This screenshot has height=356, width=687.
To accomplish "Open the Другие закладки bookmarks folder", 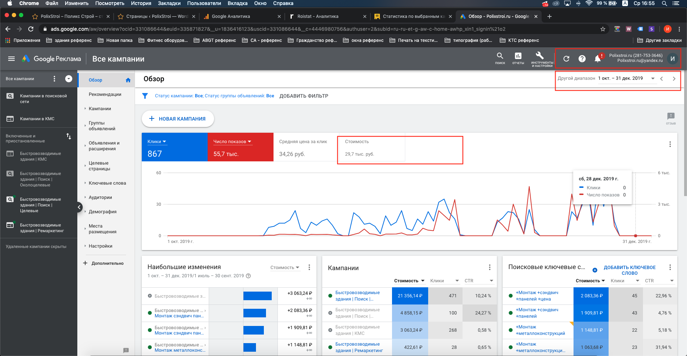I will (x=659, y=40).
